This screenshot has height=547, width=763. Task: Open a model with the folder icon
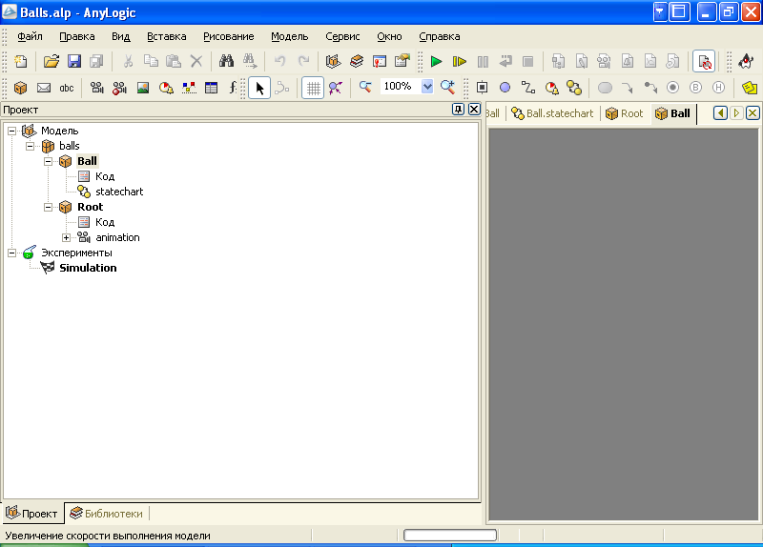52,61
